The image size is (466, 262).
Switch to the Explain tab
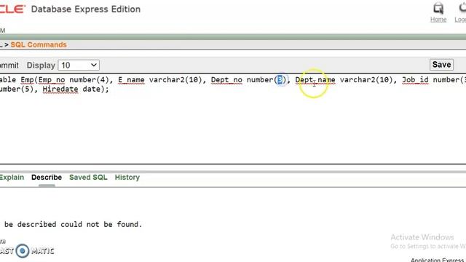(12, 178)
